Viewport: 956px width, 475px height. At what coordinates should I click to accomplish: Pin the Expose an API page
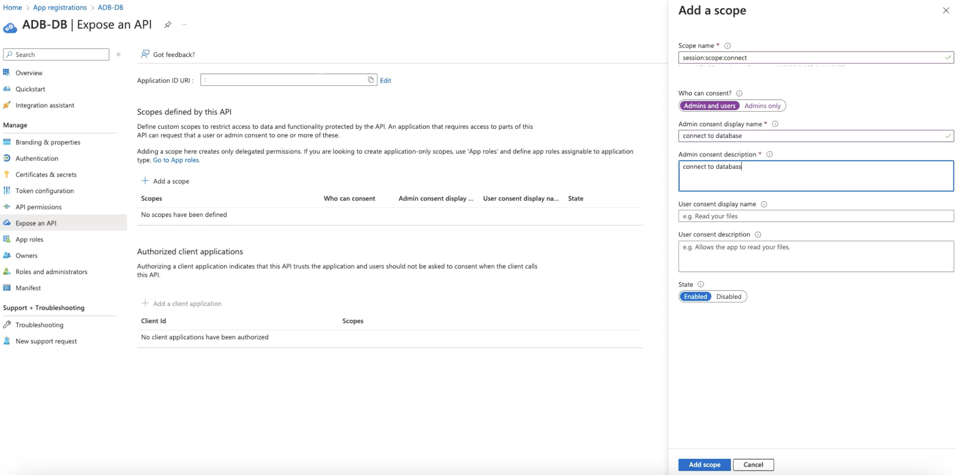(168, 24)
